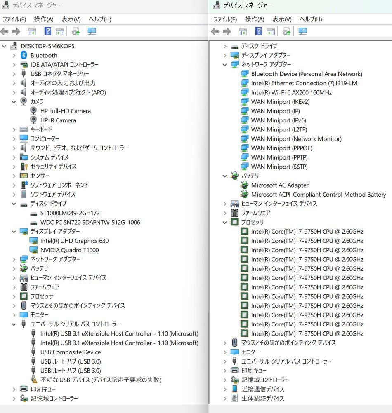The width and height of the screenshot is (392, 413).
Task: Click DESKTOP-SM6KOP5 computer icon
Action: pyautogui.click(x=14, y=46)
